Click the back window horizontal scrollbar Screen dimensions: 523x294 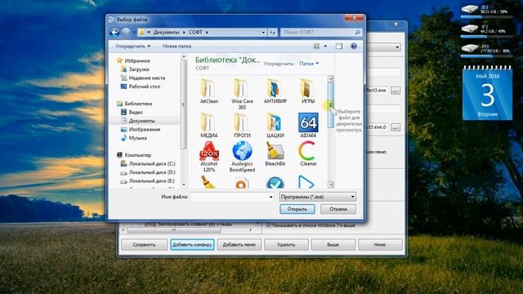188,230
